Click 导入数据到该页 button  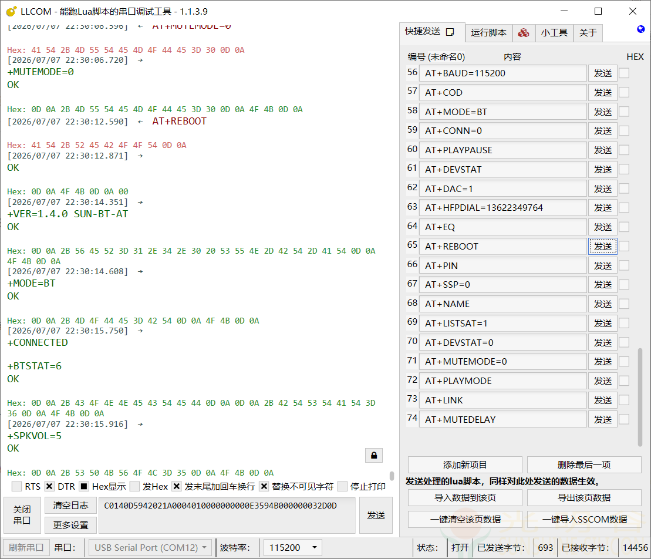(465, 497)
